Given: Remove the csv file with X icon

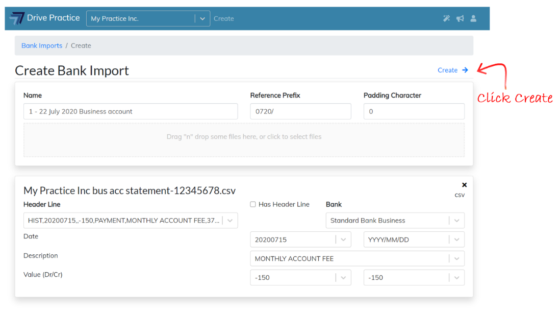Looking at the screenshot, I should click(464, 185).
